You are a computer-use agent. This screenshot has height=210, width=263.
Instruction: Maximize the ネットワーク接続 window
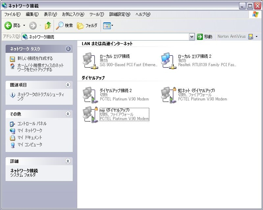(250, 6)
